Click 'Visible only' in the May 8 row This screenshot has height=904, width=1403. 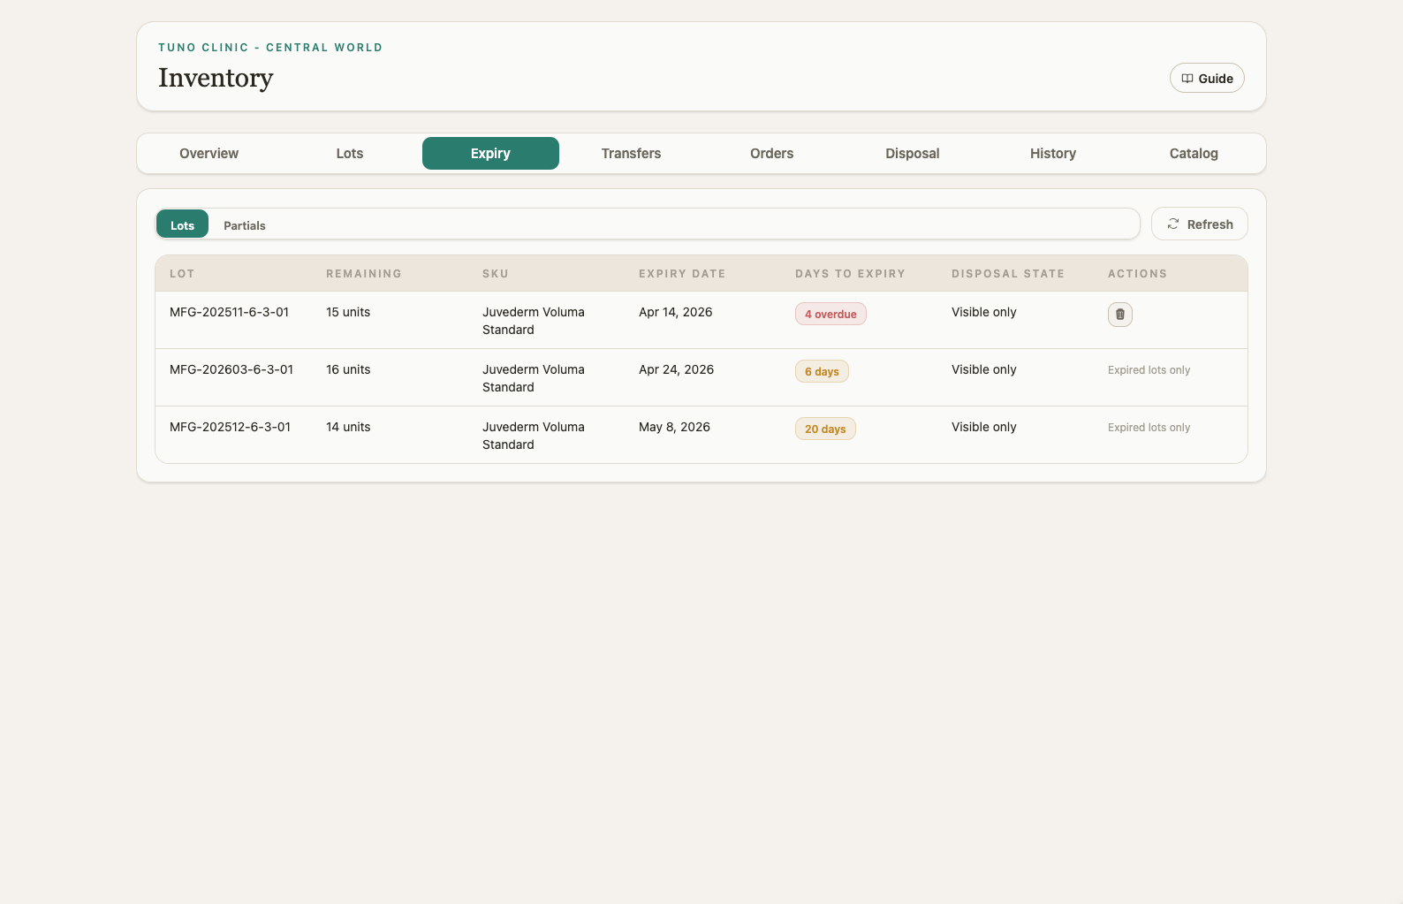point(983,427)
